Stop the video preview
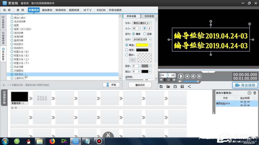259x145 pixels. (187, 76)
